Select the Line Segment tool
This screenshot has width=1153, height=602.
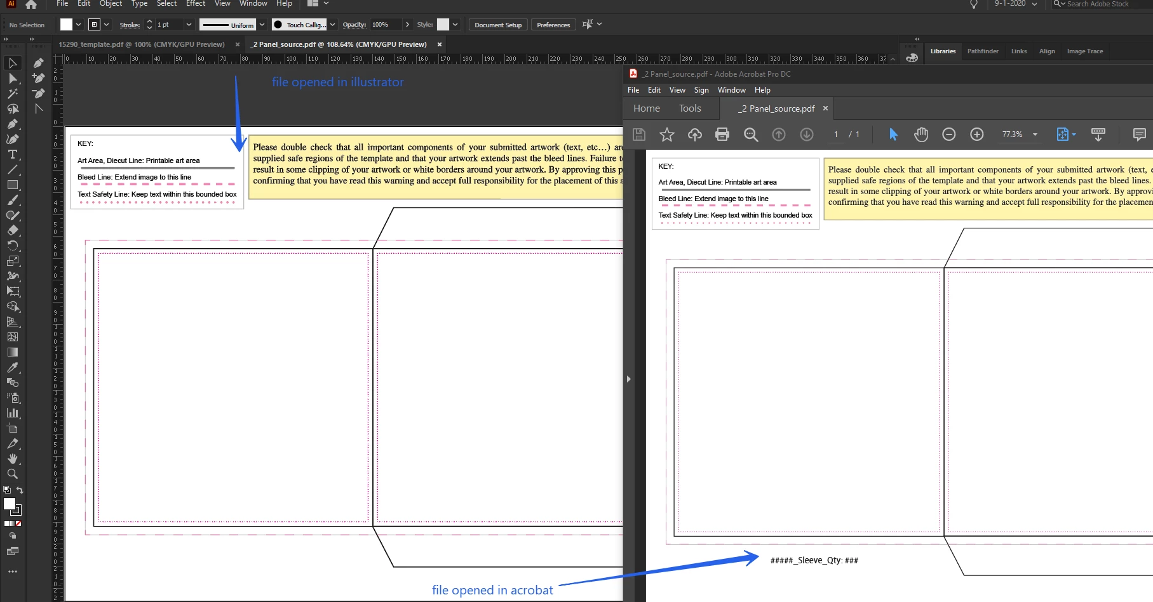click(x=13, y=169)
